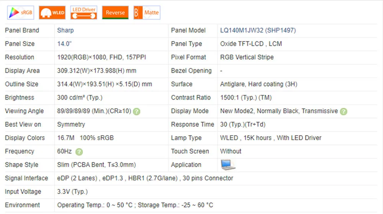Image resolution: width=383 pixels, height=214 pixels.
Task: Click the Panel Brand label
Action: click(x=22, y=30)
